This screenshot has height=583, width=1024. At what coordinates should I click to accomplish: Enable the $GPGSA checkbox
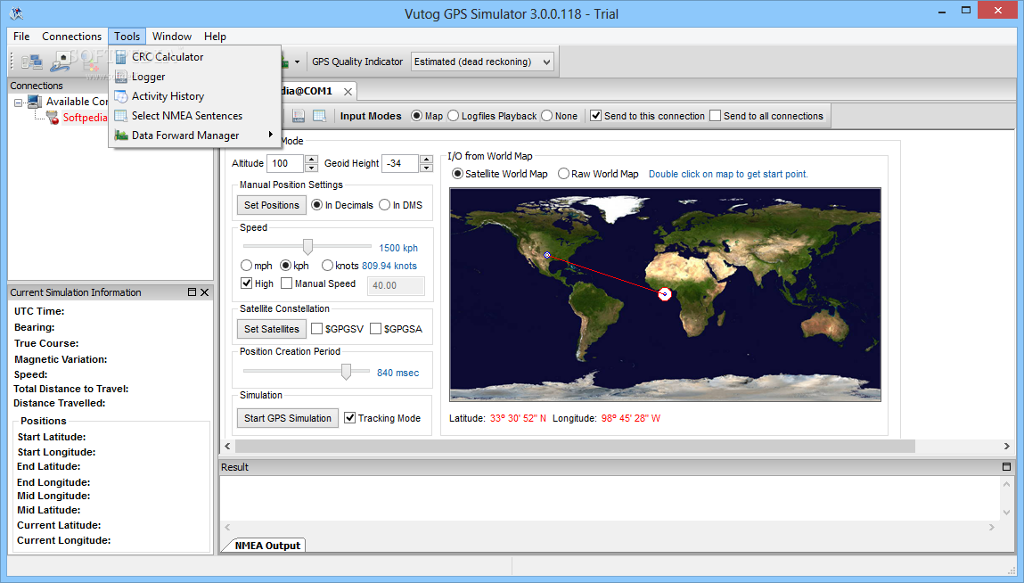375,329
